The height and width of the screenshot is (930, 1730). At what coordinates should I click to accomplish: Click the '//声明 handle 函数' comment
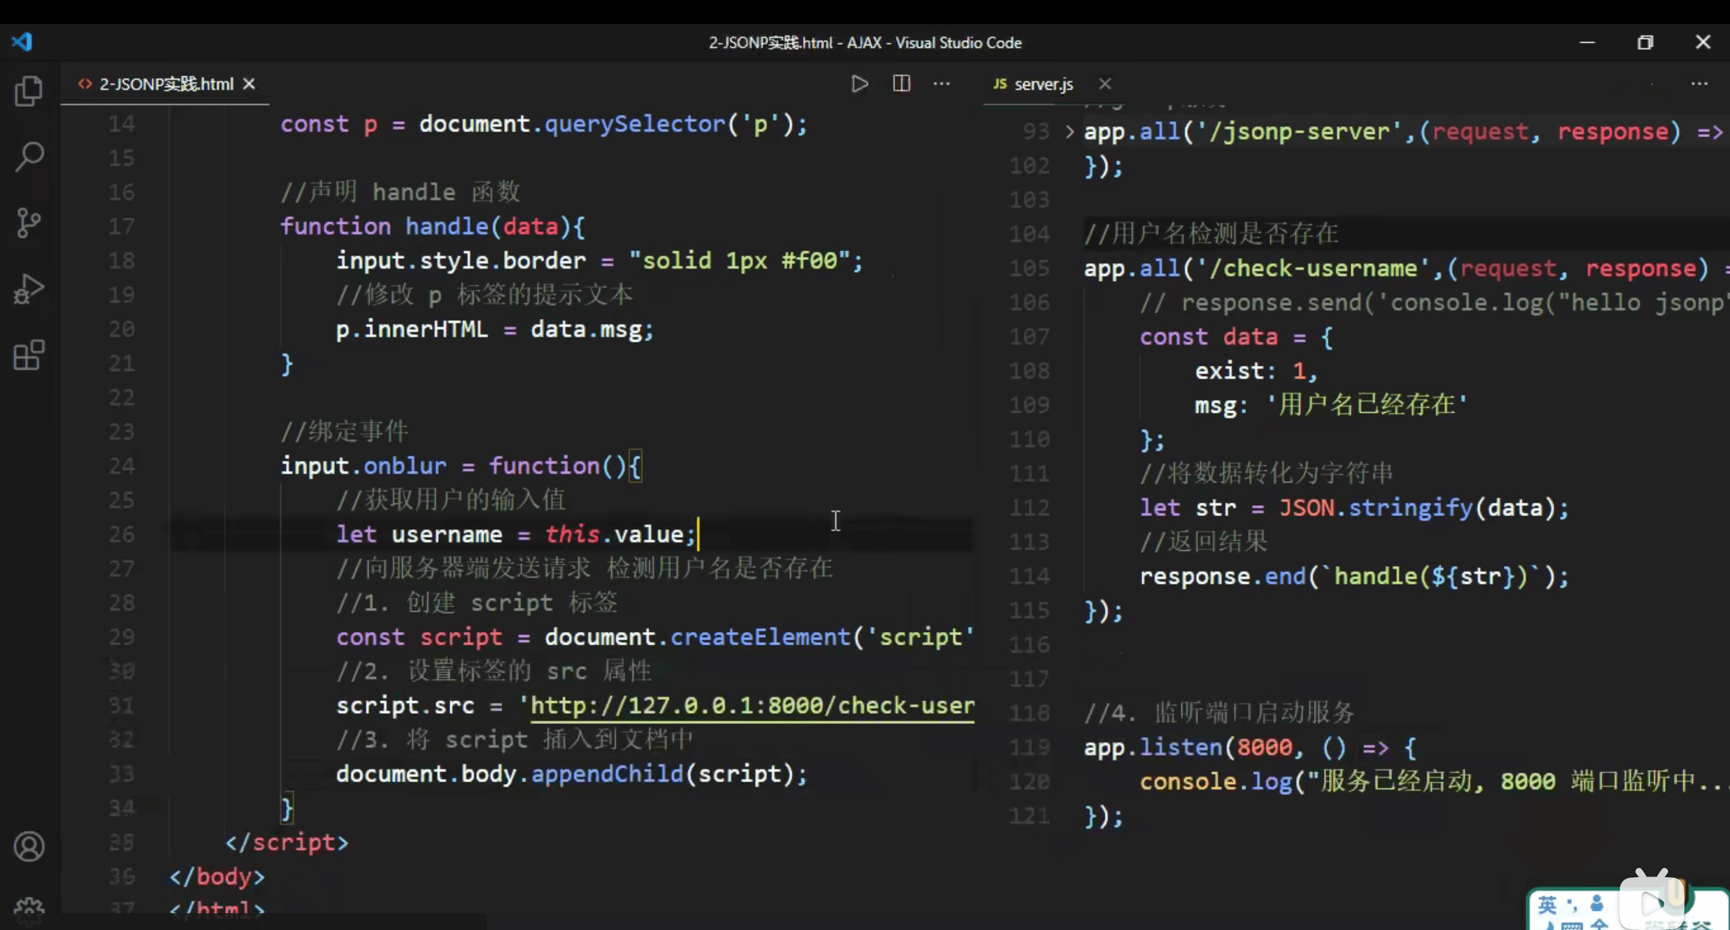(400, 193)
